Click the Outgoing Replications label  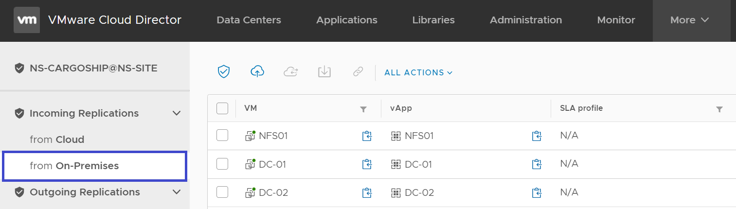click(85, 192)
